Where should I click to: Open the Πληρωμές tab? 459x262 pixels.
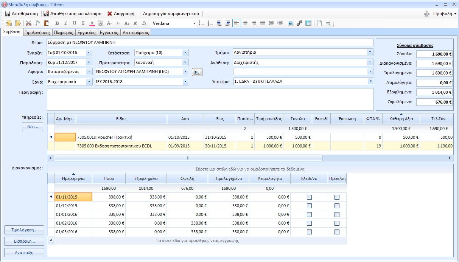coord(64,33)
